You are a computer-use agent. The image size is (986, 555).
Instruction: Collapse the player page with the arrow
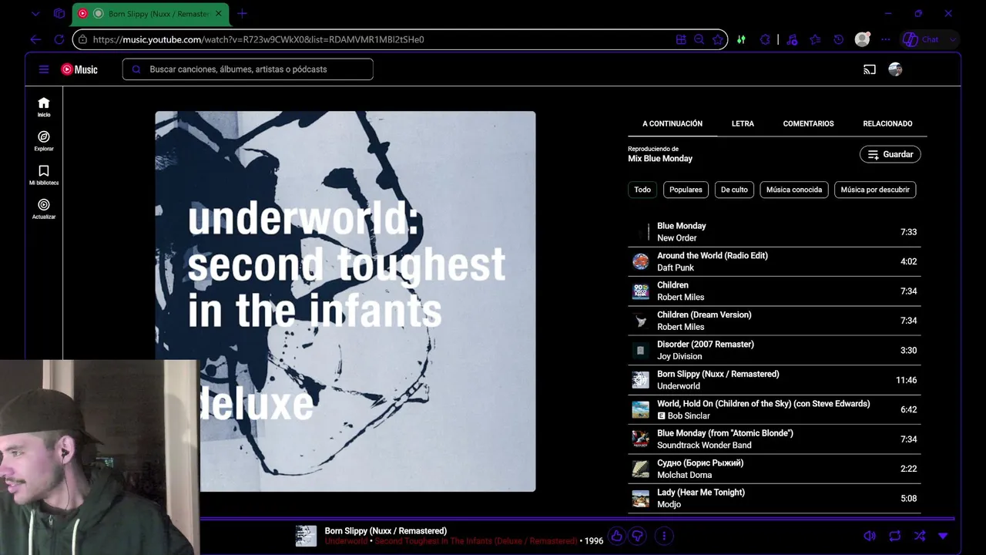click(943, 536)
